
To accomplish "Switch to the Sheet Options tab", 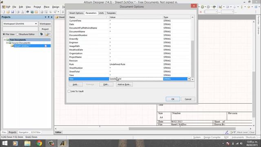I will 76,13.
